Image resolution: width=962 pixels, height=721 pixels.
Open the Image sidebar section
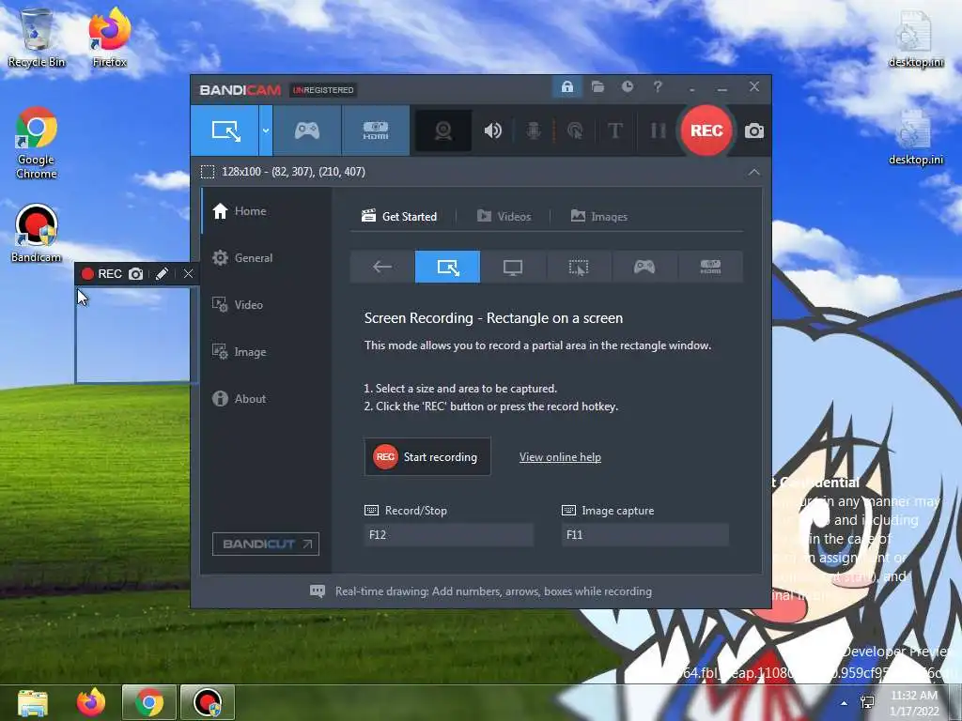pos(266,352)
